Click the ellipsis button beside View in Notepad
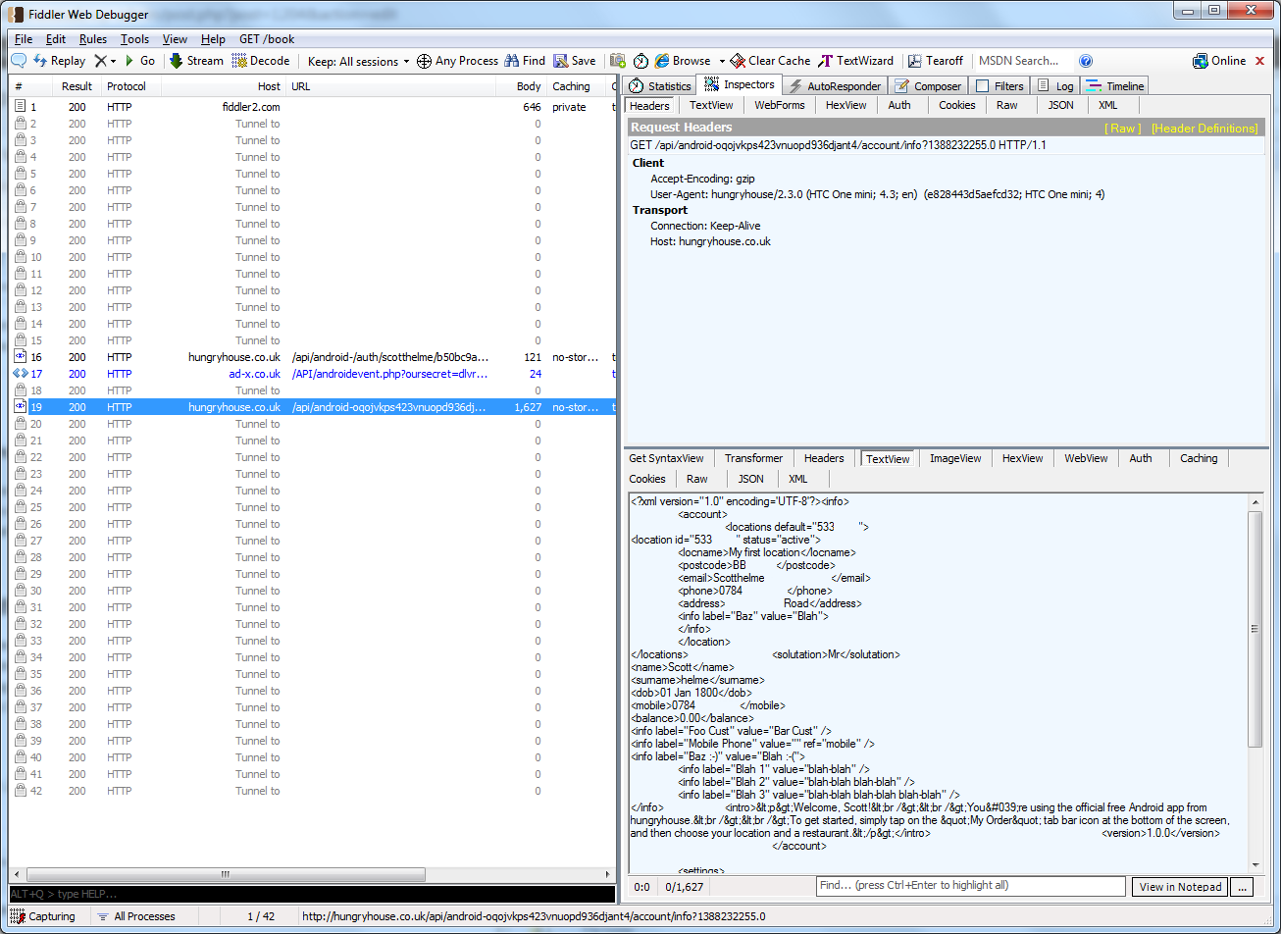 click(1243, 887)
